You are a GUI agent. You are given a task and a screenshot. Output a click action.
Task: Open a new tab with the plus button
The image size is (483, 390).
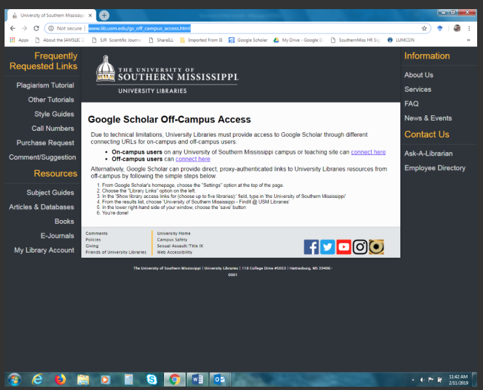click(x=104, y=15)
